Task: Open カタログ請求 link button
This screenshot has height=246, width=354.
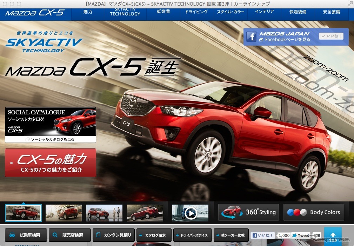Action: pos(154,235)
